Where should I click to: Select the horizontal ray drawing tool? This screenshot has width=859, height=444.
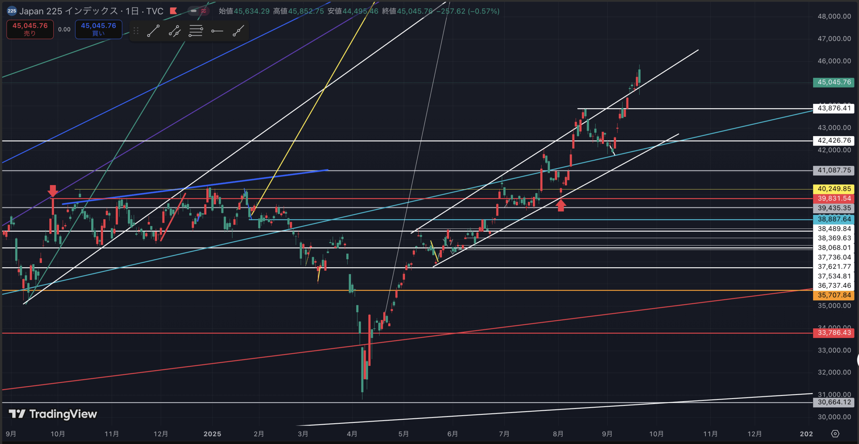tap(217, 31)
